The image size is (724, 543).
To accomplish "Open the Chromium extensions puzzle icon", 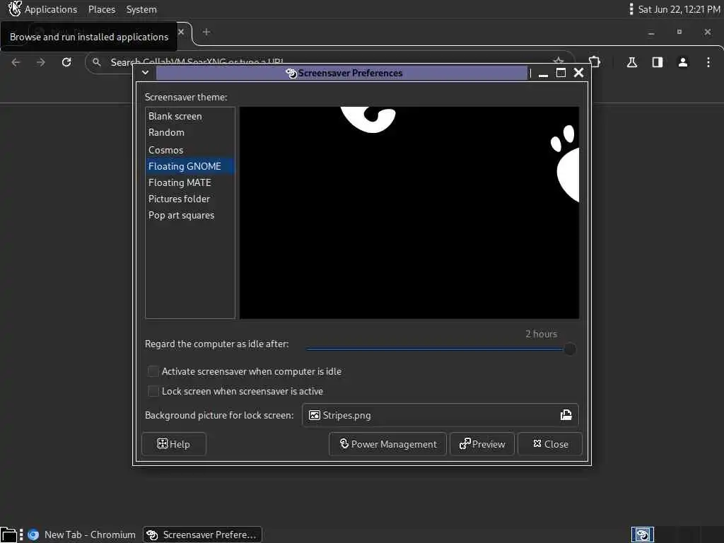I will (x=595, y=62).
